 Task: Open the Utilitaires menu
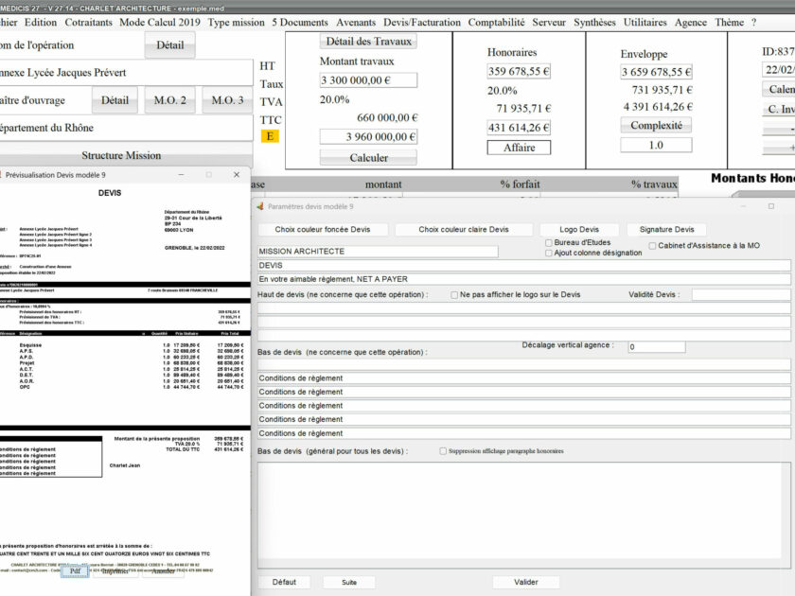tap(645, 22)
